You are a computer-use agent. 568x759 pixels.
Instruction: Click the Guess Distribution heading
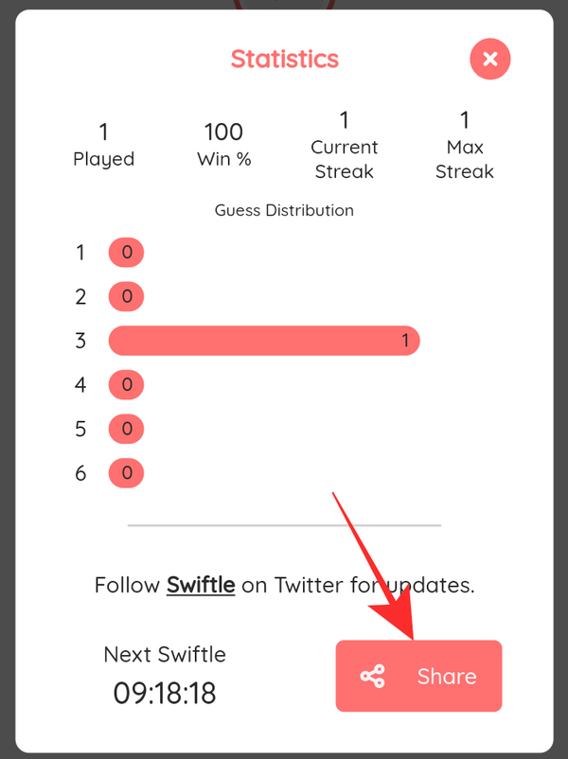[x=284, y=210]
